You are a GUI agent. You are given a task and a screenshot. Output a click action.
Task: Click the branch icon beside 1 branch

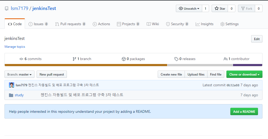coord(74,59)
